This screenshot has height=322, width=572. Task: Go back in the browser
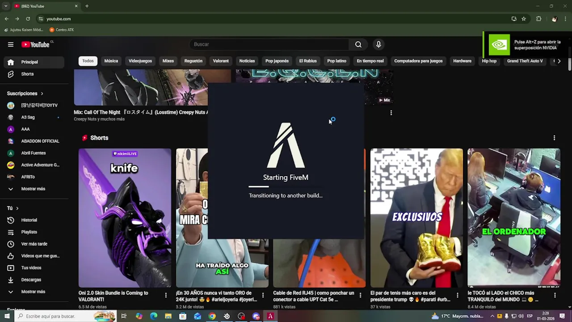click(6, 19)
